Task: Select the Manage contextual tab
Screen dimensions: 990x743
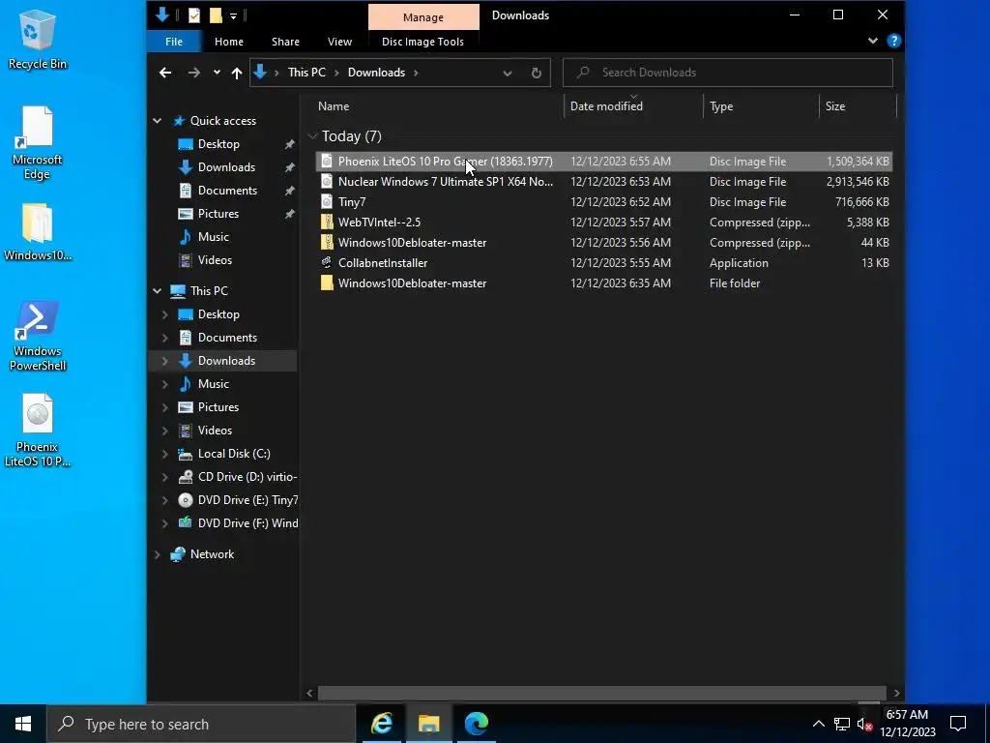Action: (423, 17)
